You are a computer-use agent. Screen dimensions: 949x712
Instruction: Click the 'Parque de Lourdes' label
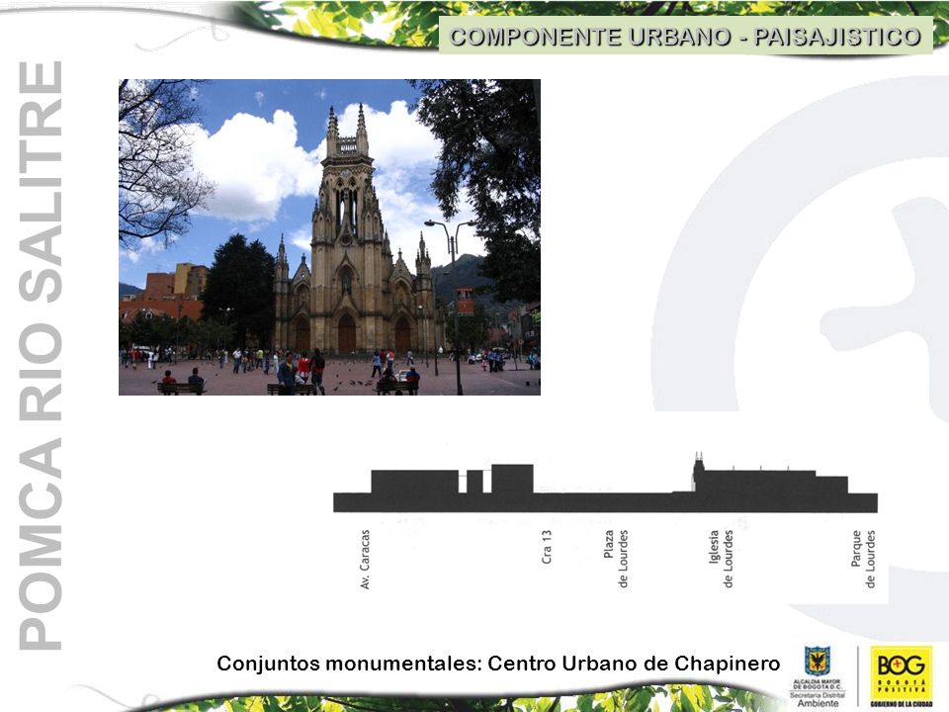(863, 559)
